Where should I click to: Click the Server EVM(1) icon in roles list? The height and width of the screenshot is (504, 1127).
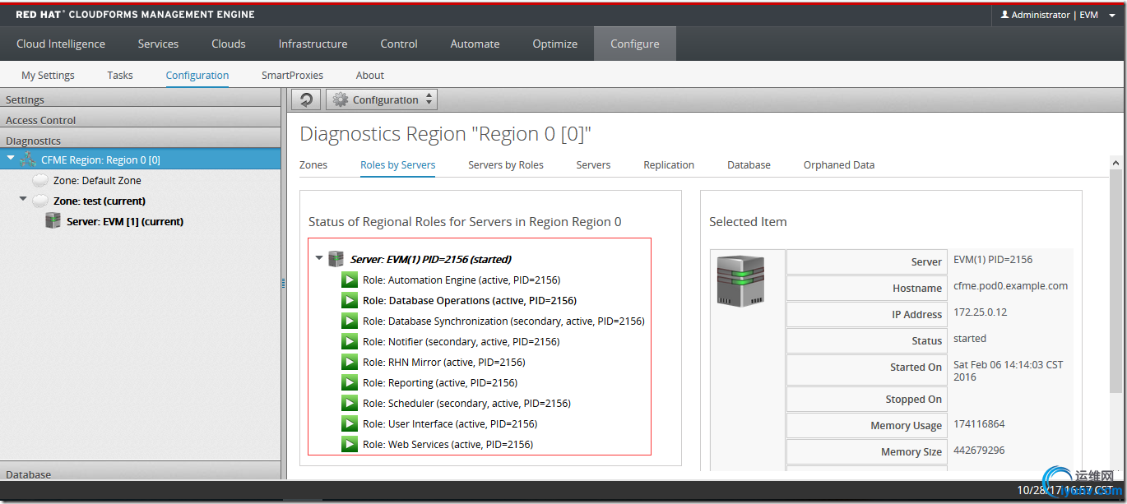(336, 259)
